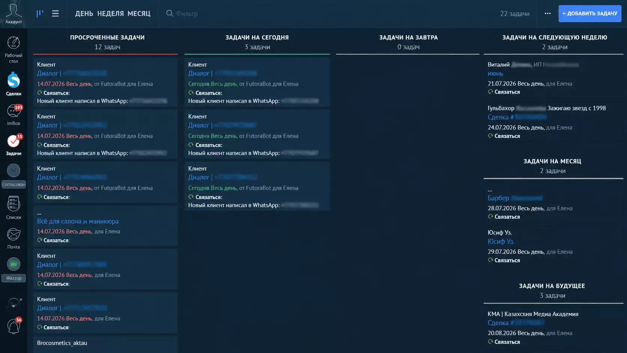Click Связаться icon on 29.07.2026 task
Screen dimensions: 627x353
[490, 260]
